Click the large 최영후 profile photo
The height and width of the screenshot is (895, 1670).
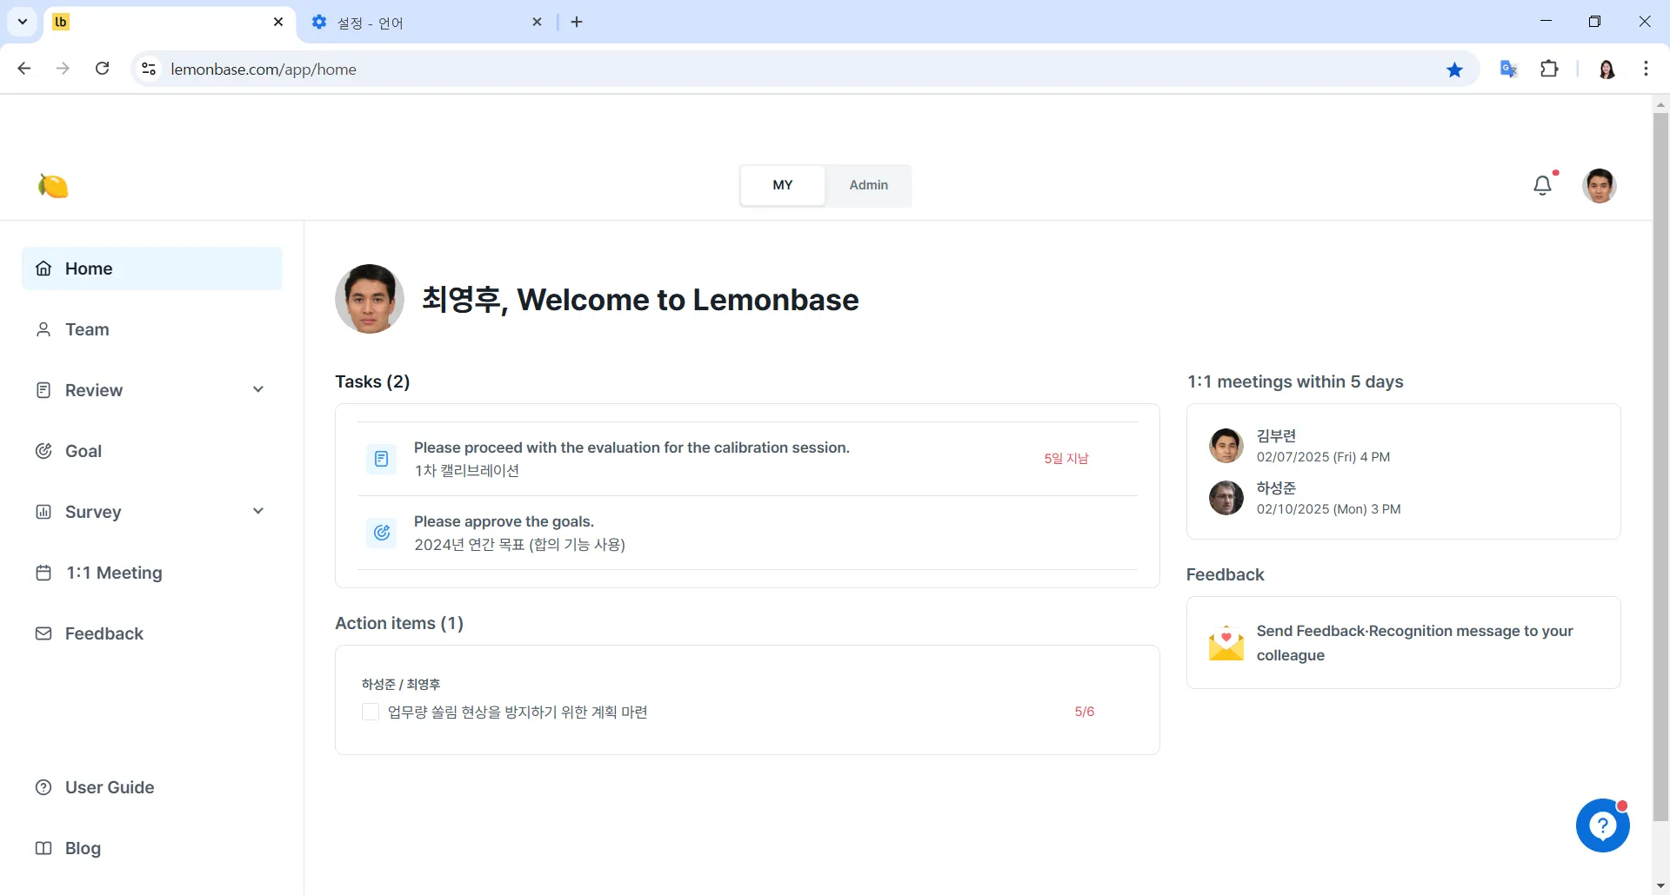(x=370, y=299)
